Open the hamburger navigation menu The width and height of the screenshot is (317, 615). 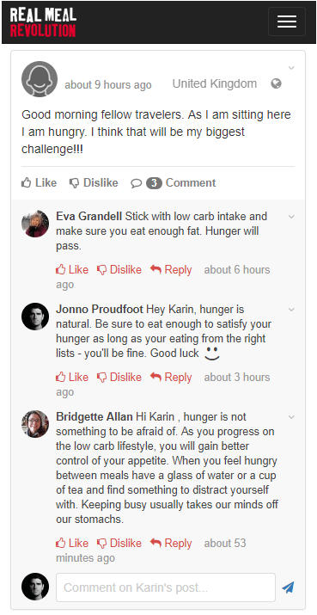[287, 22]
